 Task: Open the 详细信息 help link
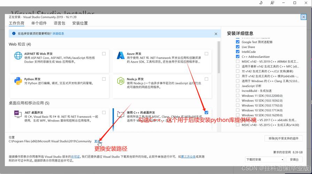click(58, 33)
